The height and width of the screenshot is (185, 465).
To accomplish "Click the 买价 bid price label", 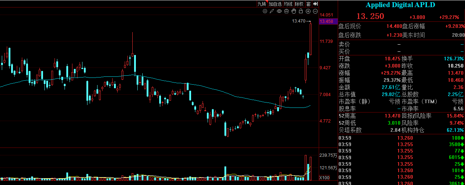I will pos(344,51).
